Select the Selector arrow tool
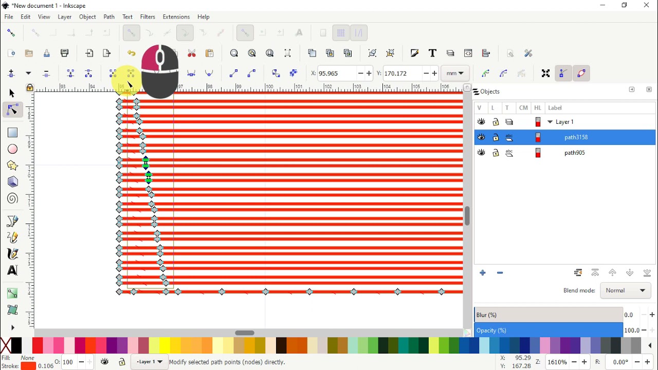This screenshot has width=658, height=370. click(12, 94)
